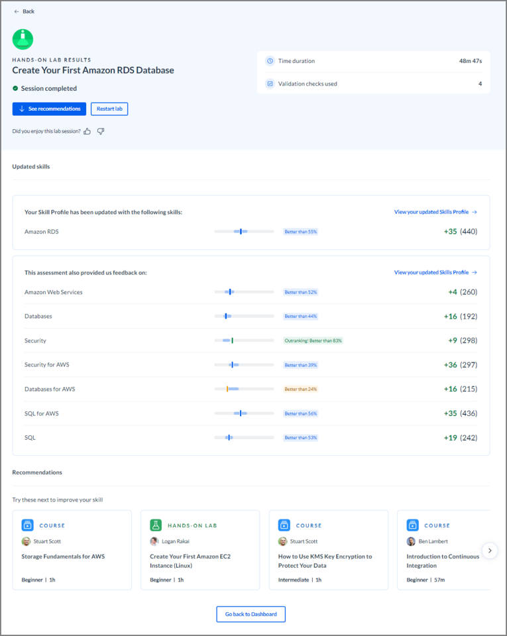
Task: Open updated Skills Profile link above Amazon RDS
Action: point(435,212)
